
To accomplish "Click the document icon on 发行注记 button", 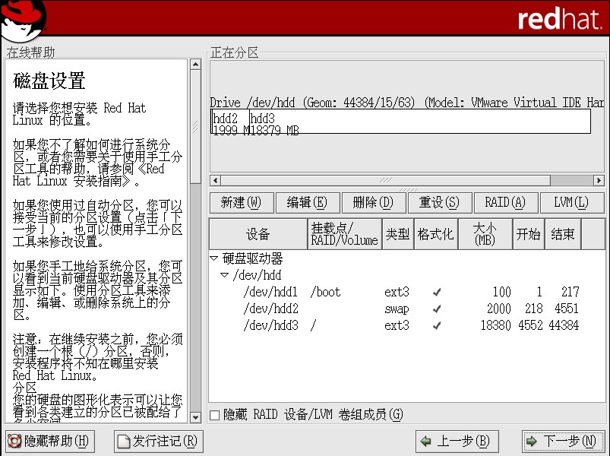I will coord(124,442).
